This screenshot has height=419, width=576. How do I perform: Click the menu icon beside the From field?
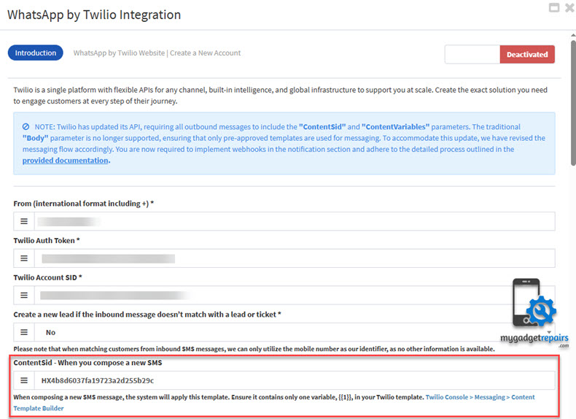pyautogui.click(x=23, y=221)
